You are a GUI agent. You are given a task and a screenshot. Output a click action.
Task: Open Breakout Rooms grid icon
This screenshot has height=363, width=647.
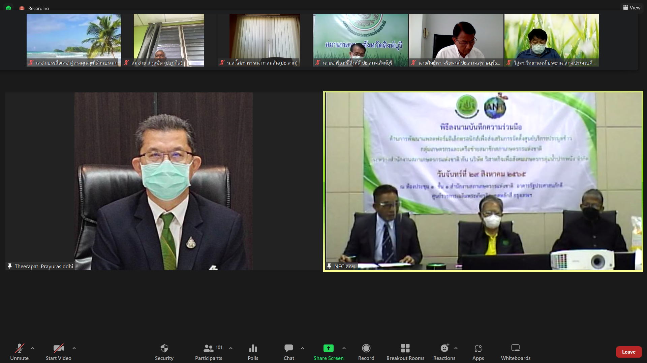[405, 348]
